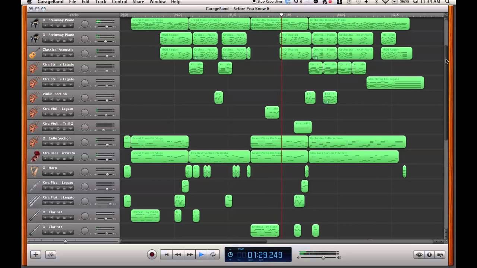Open the media browser button
This screenshot has width=477, height=268.
tap(440, 255)
